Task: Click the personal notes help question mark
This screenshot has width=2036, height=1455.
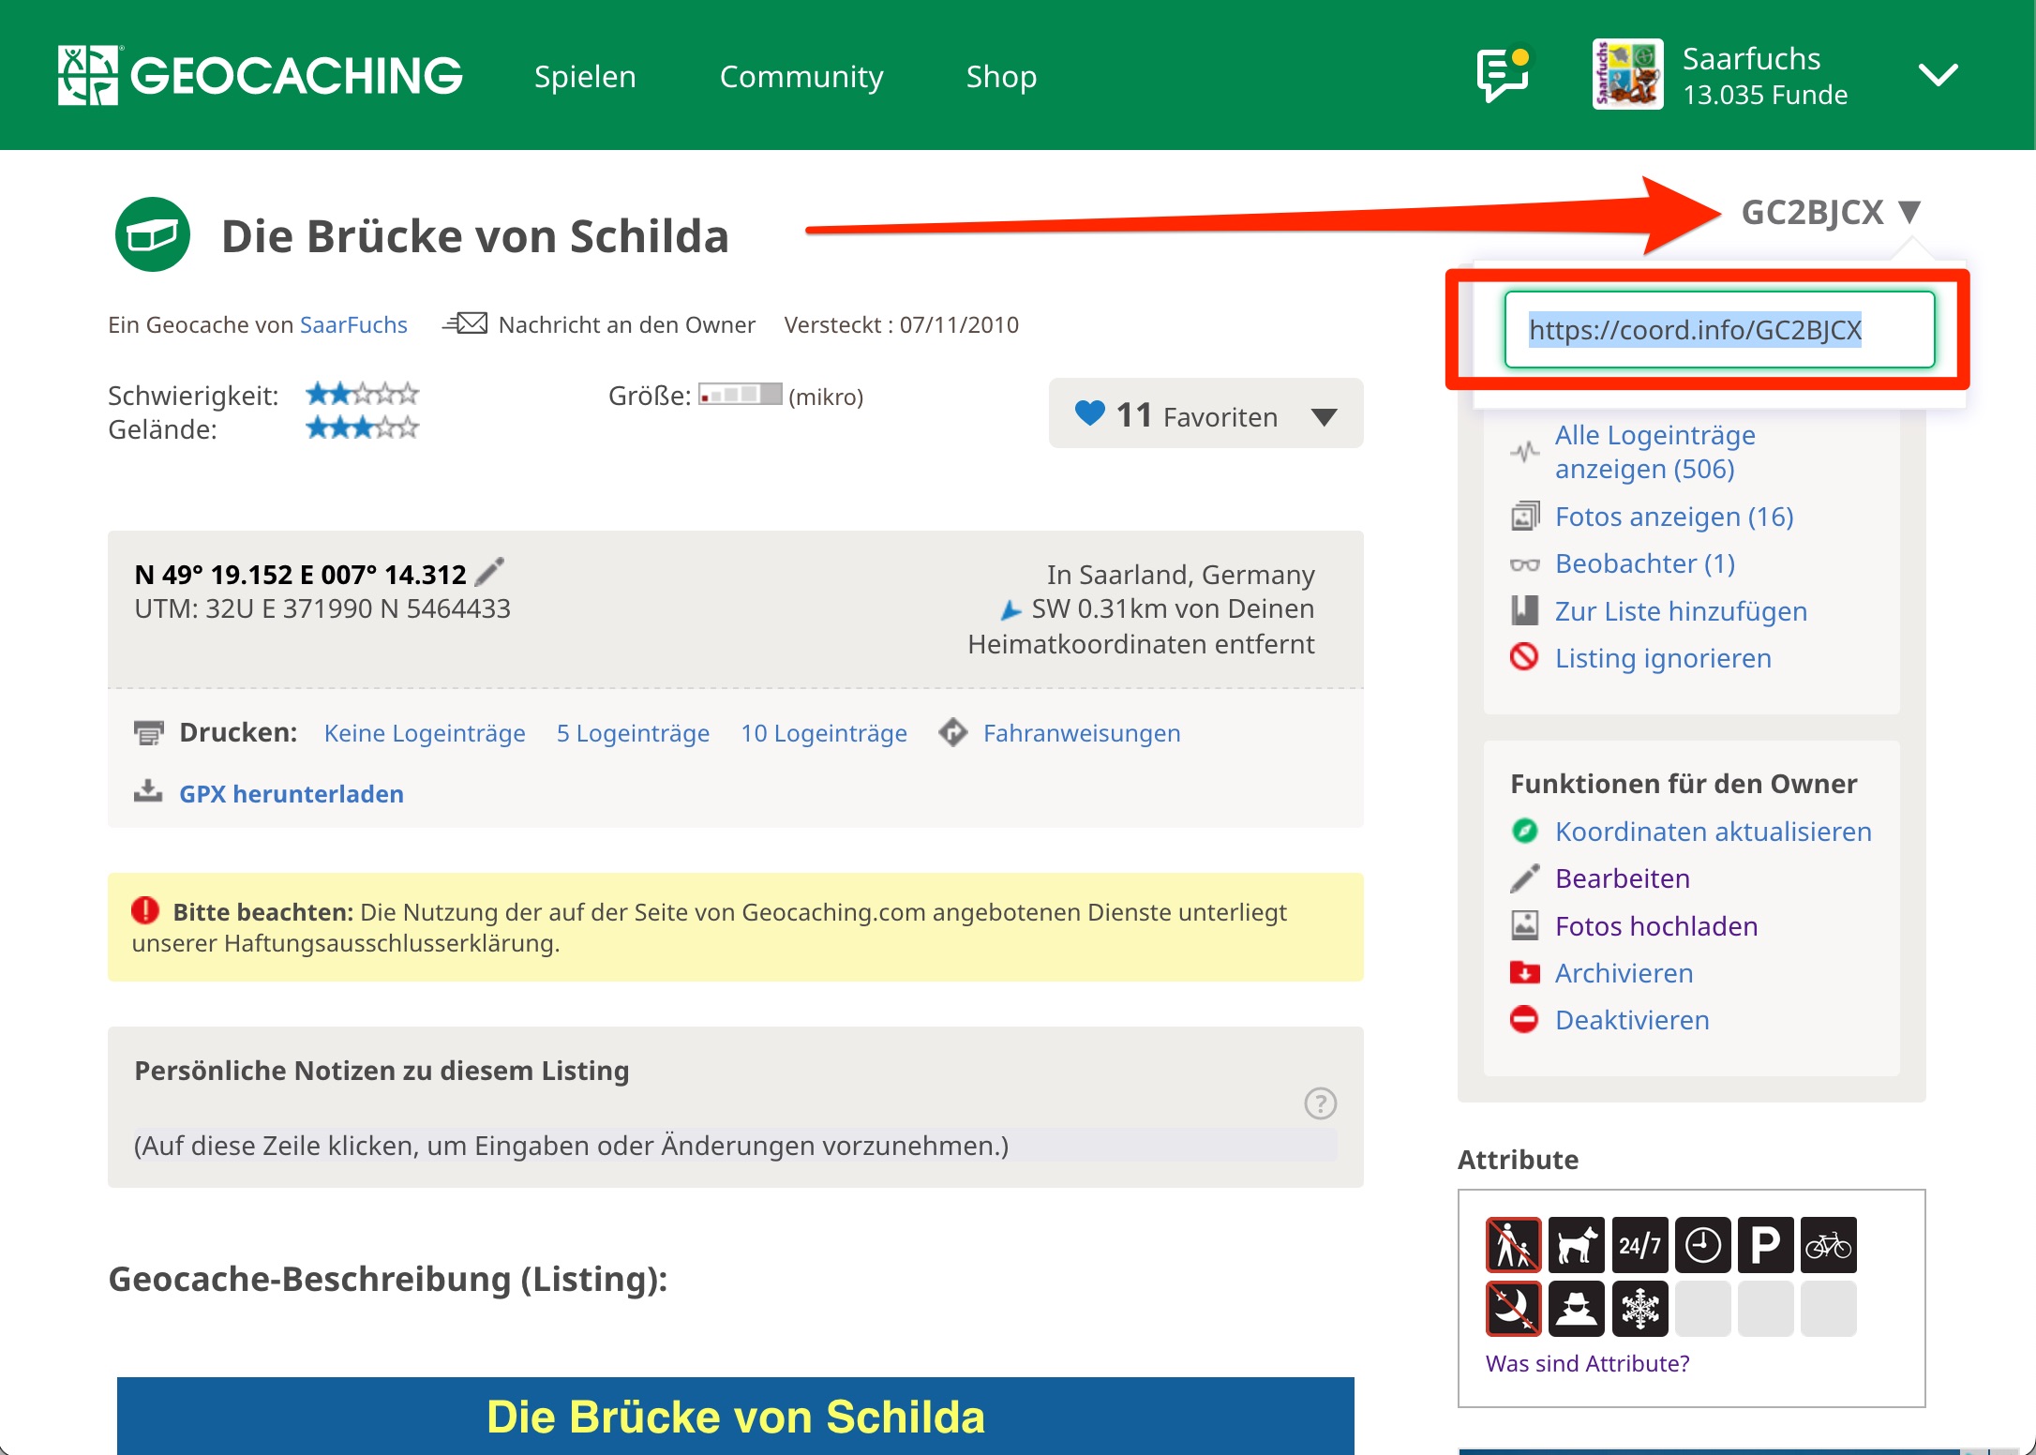Action: pyautogui.click(x=1321, y=1103)
